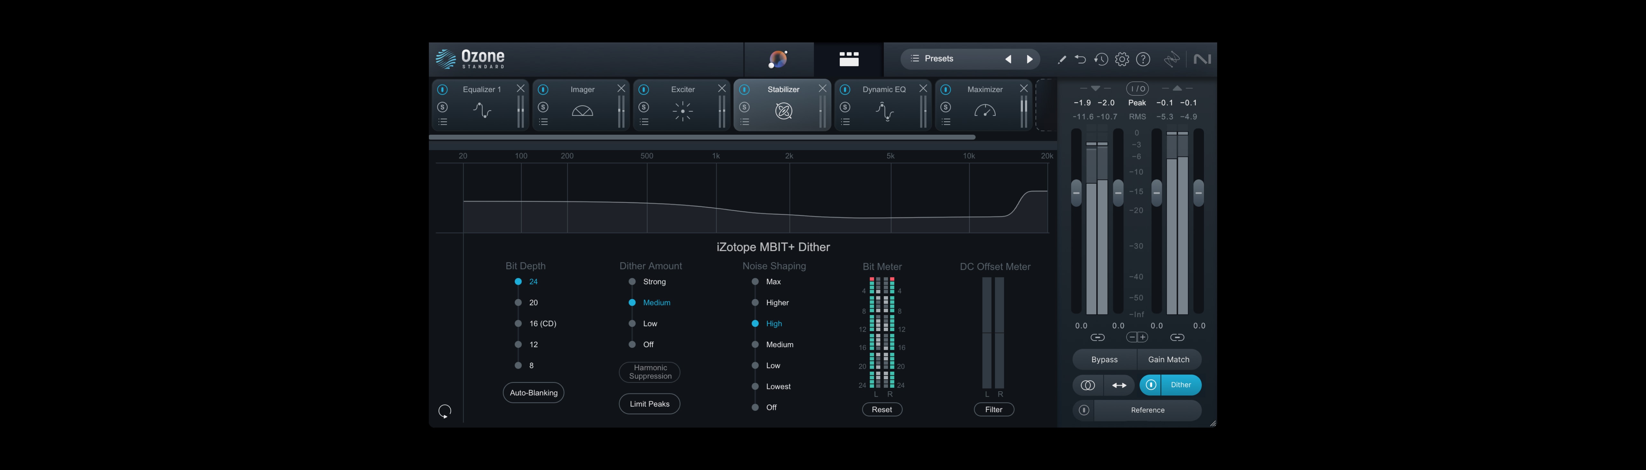Image resolution: width=1646 pixels, height=470 pixels.
Task: Remove the Exciter module
Action: (722, 89)
